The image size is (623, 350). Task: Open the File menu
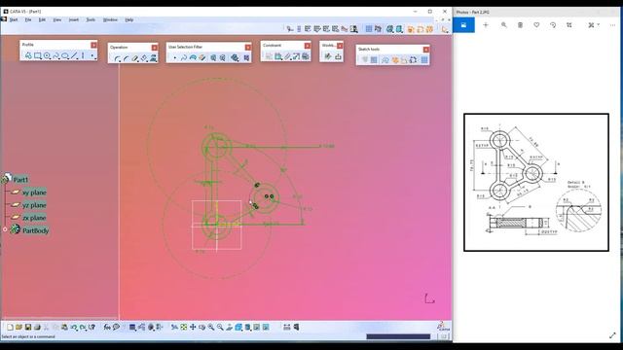28,19
